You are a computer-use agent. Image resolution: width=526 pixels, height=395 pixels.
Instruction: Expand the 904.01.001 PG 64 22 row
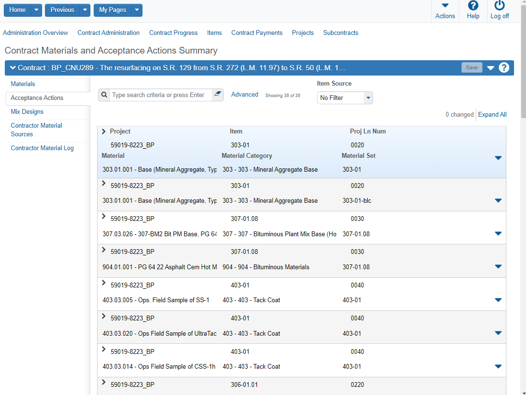[104, 250]
